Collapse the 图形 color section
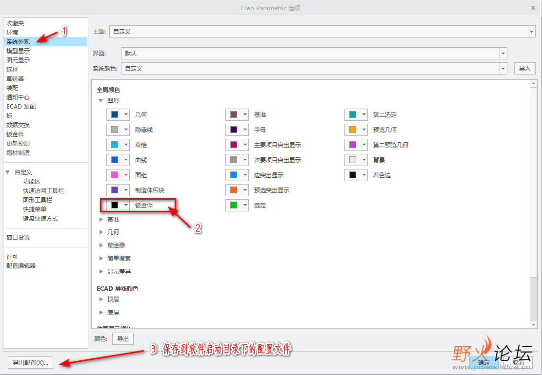This screenshot has height=375, width=542. (101, 100)
